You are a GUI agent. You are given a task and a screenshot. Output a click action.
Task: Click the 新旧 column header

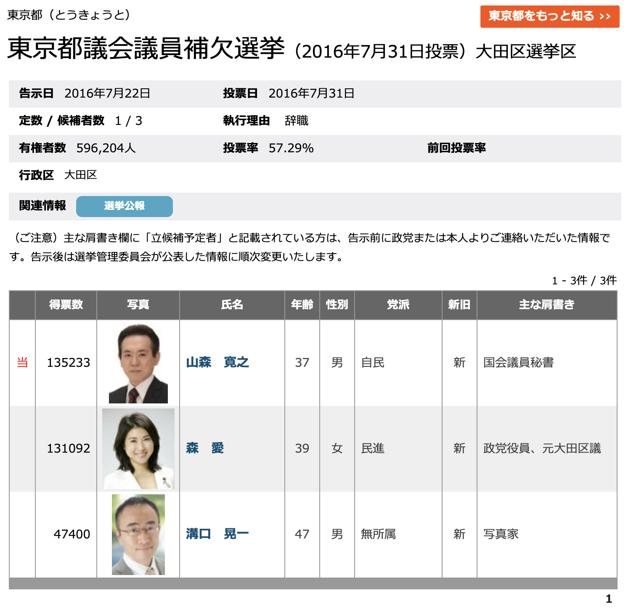pyautogui.click(x=459, y=305)
